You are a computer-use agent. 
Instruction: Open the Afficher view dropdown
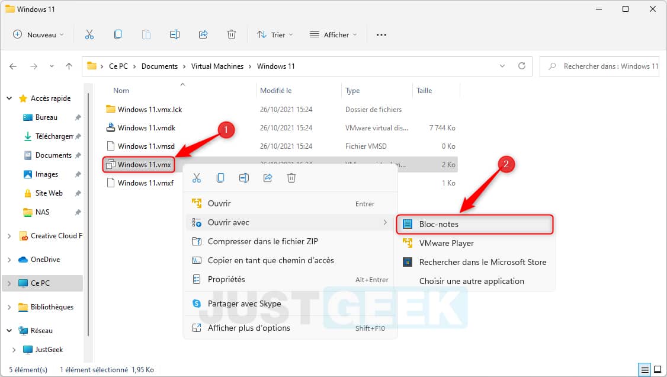click(x=333, y=35)
